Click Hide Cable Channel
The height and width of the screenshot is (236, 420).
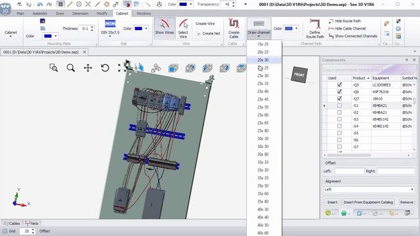click(347, 28)
